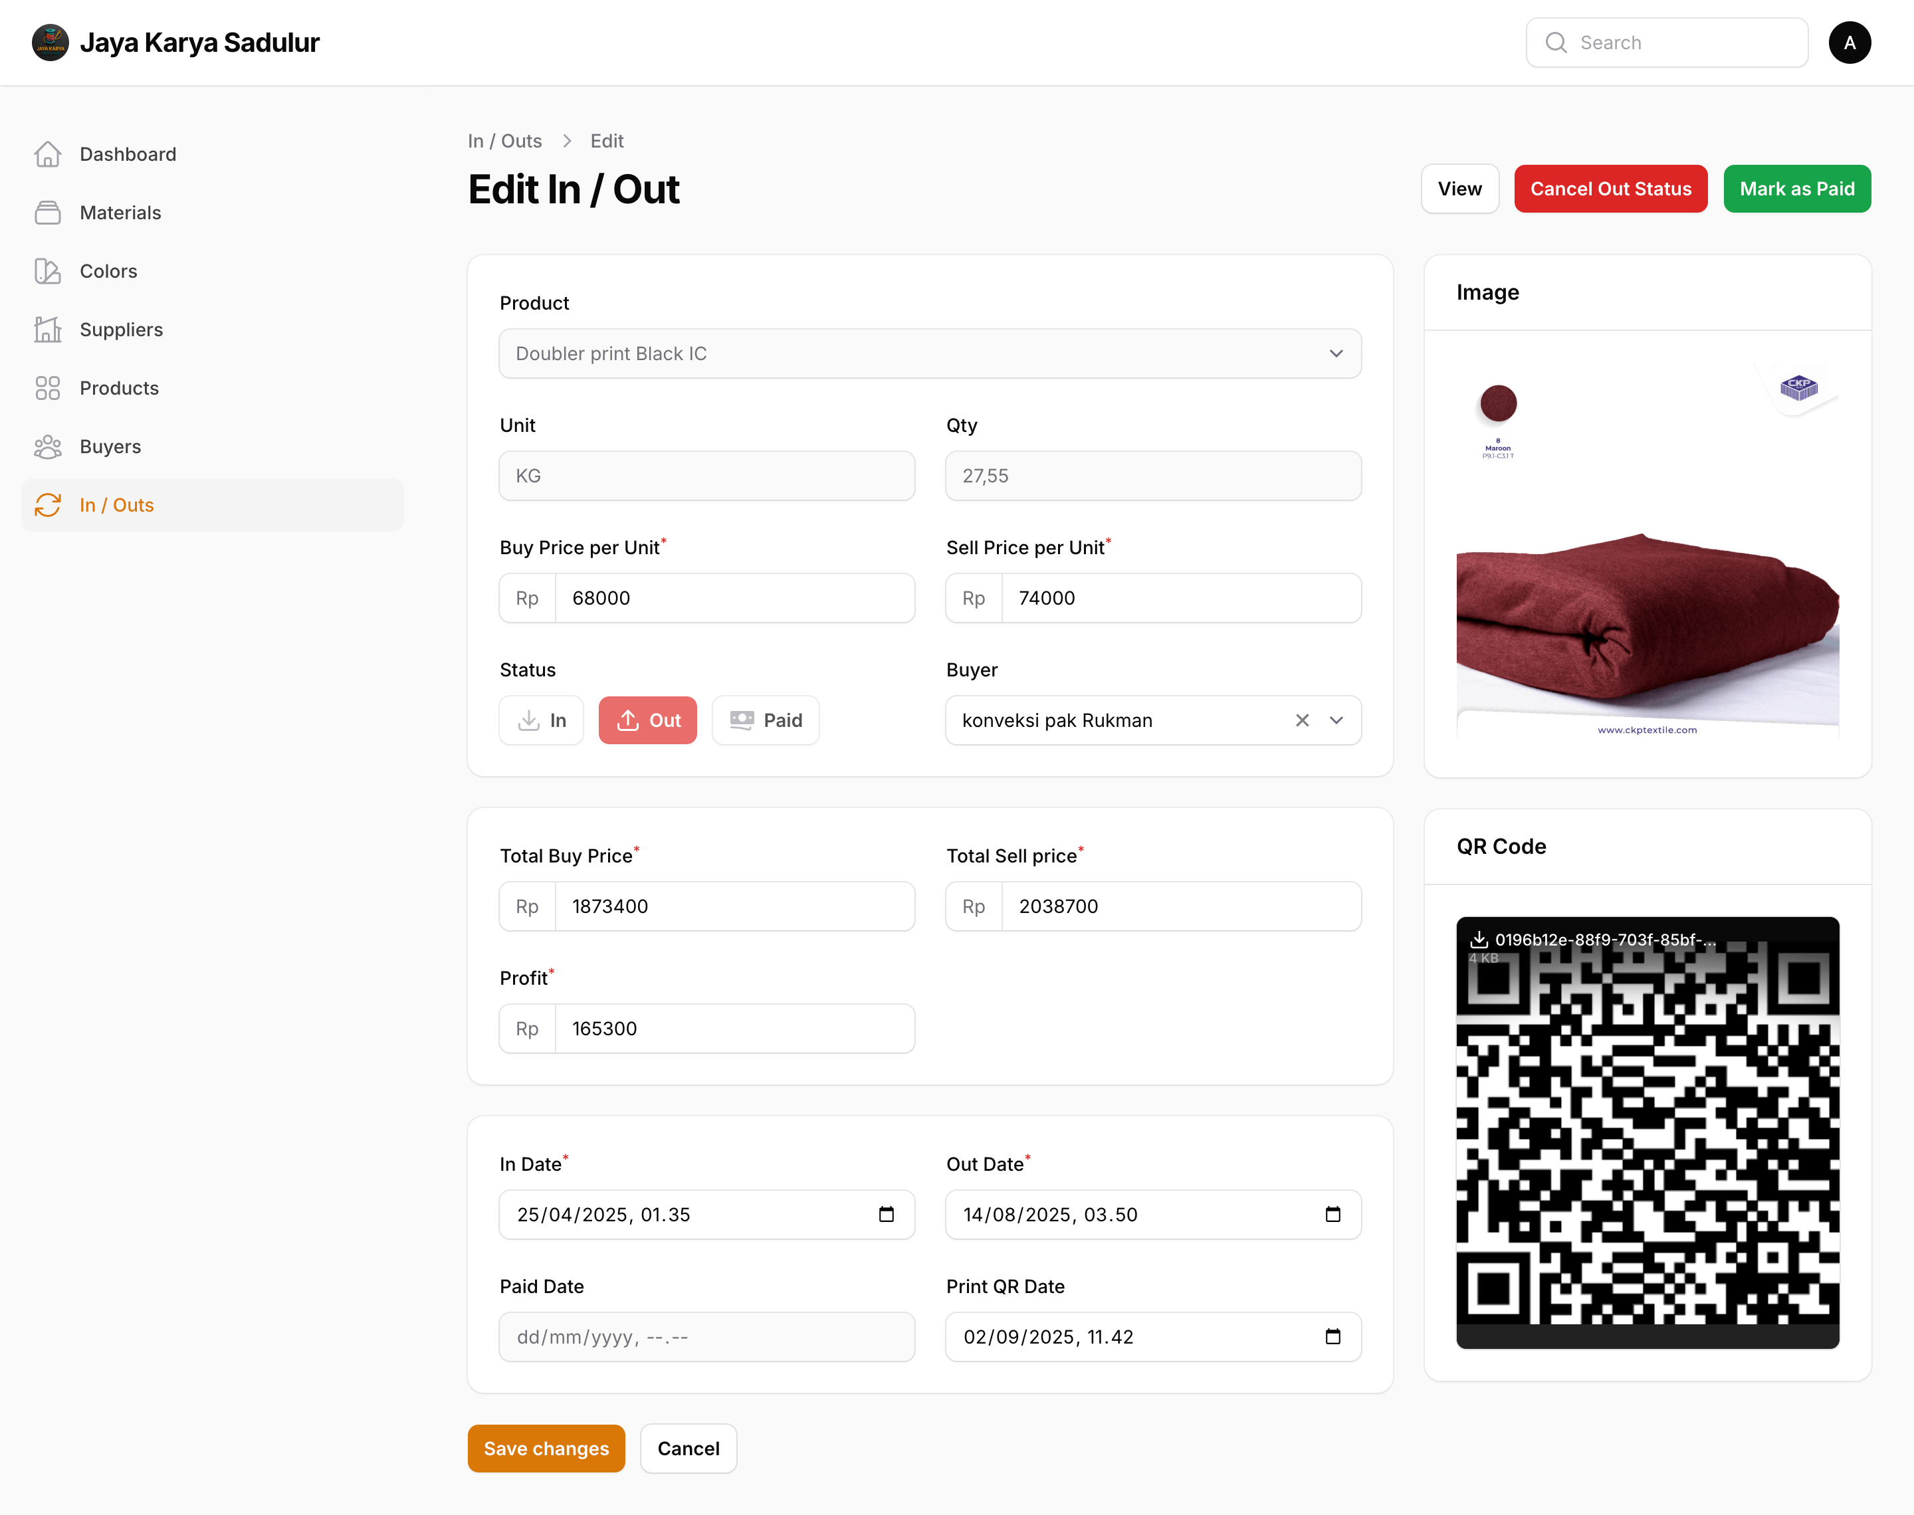This screenshot has height=1515, width=1914.
Task: Open the Products grid icon
Action: point(49,387)
